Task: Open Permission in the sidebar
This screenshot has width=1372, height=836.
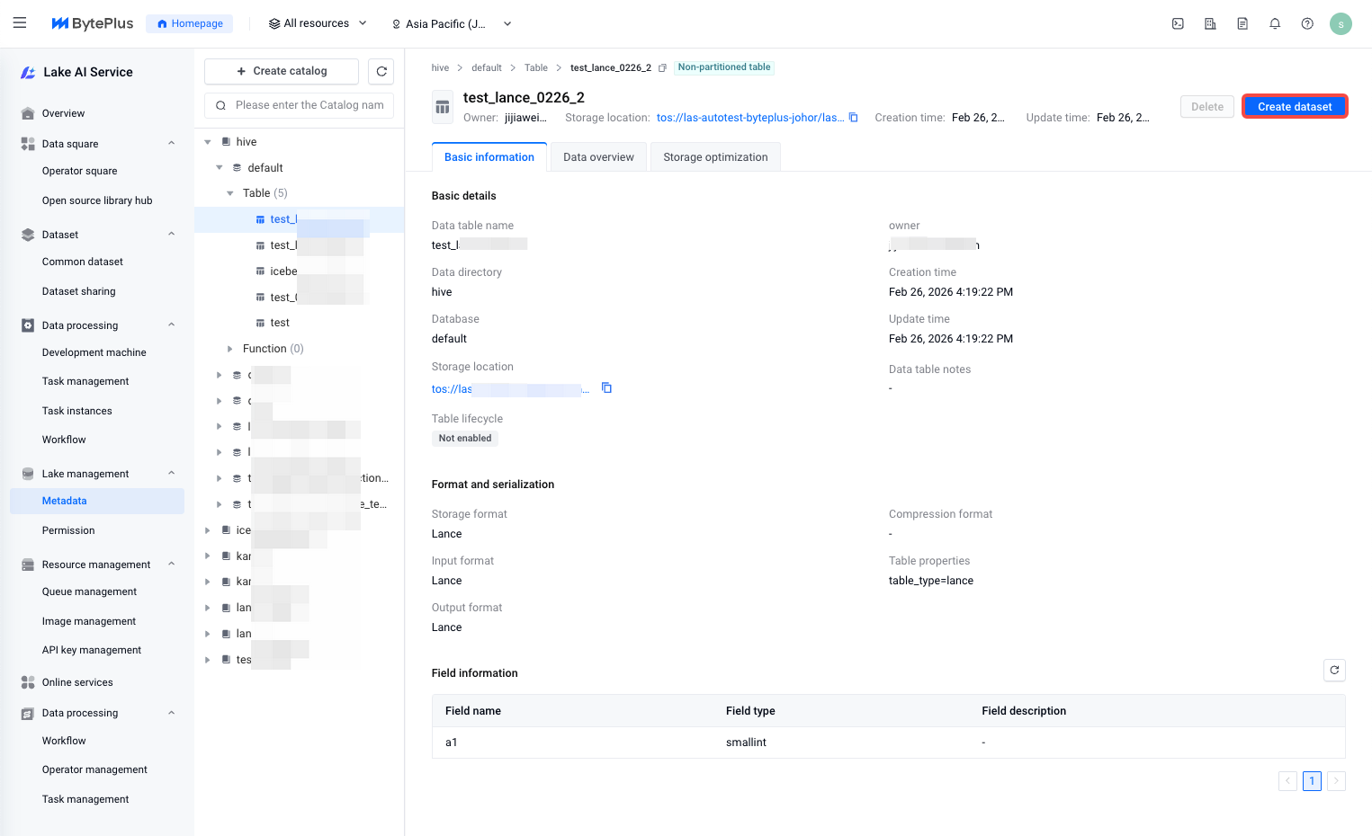Action: (68, 531)
